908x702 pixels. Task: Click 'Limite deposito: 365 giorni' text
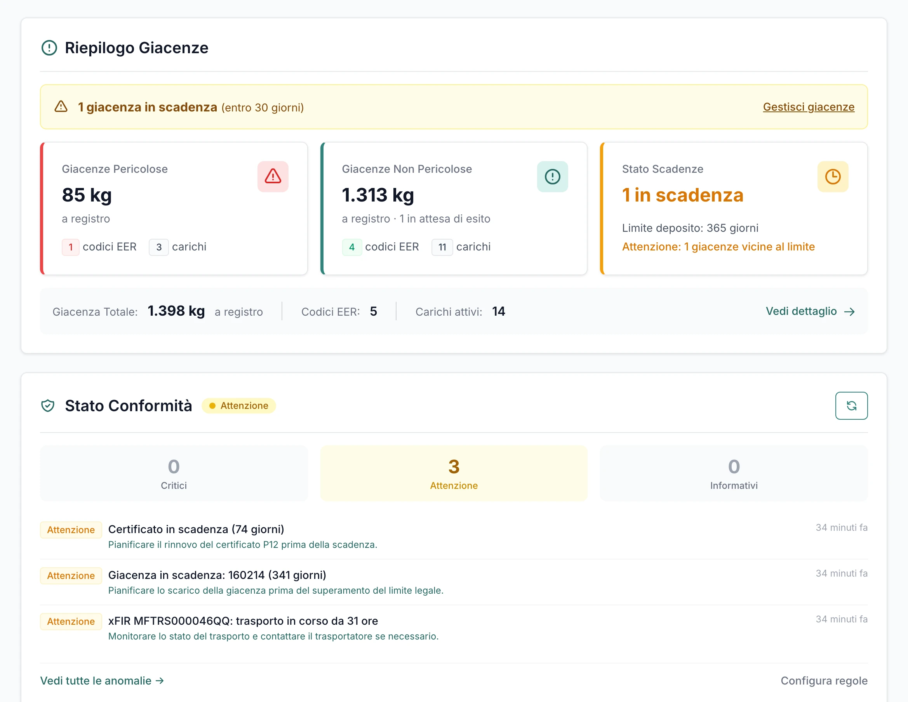pos(690,228)
